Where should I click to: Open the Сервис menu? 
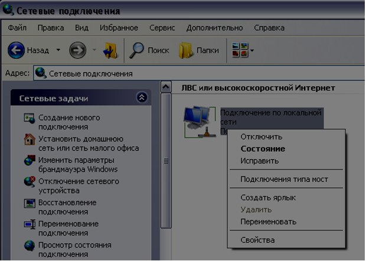pyautogui.click(x=162, y=28)
